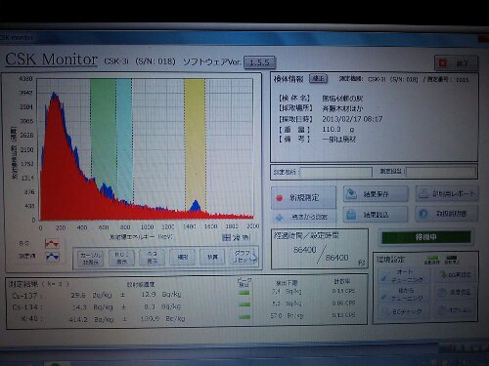Click the green 待機中 status bar
The image size is (489, 366).
click(x=426, y=237)
